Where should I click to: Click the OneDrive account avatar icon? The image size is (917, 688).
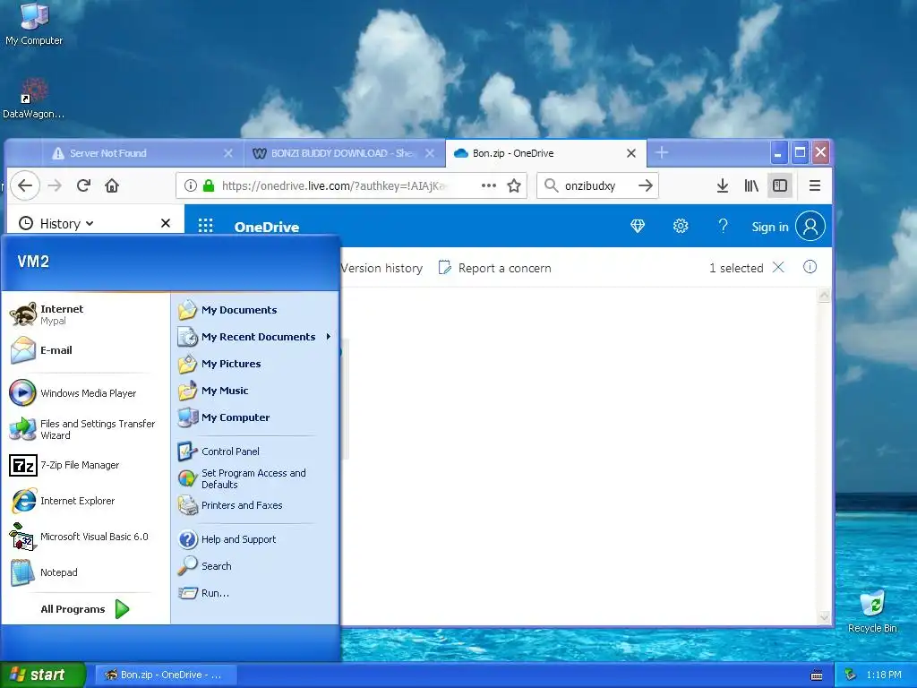pyautogui.click(x=810, y=226)
